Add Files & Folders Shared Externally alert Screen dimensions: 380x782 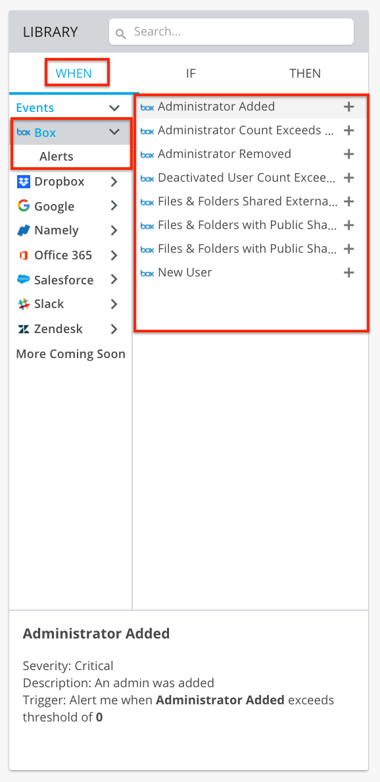(349, 201)
